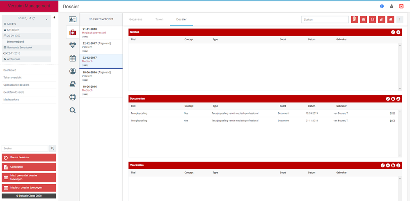Click Medisch dossier toevoegen button
Image resolution: width=410 pixels, height=201 pixels.
29,187
